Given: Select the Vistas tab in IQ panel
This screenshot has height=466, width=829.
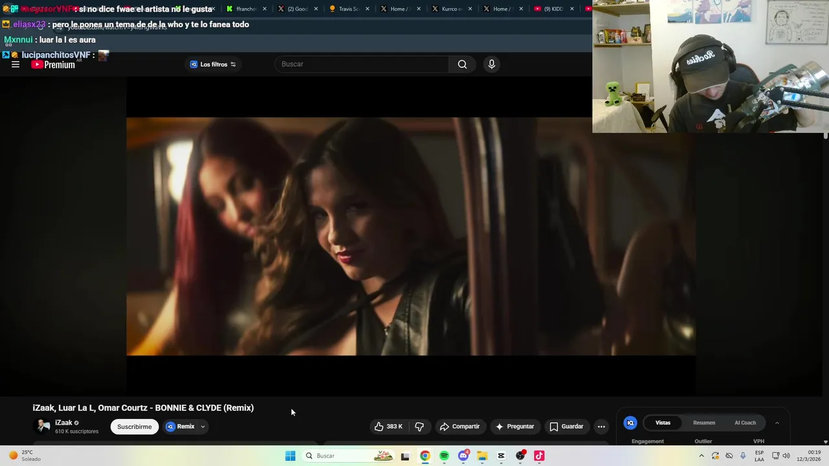Looking at the screenshot, I should pyautogui.click(x=663, y=423).
